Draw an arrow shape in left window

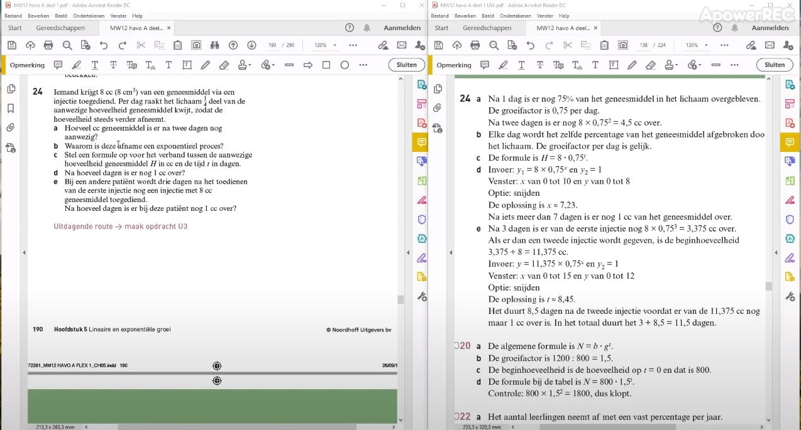[307, 65]
